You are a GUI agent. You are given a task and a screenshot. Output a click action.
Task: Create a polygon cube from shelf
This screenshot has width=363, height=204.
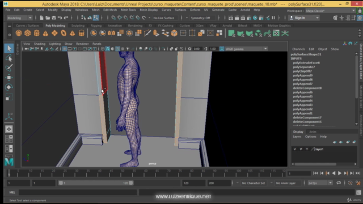click(x=28, y=33)
